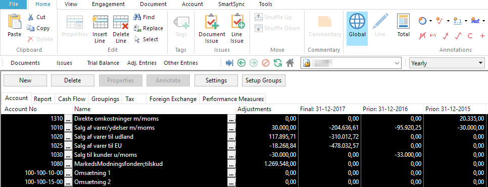Open the red checkmark annotation dropdown arrow
488x187 pixels.
click(448, 21)
